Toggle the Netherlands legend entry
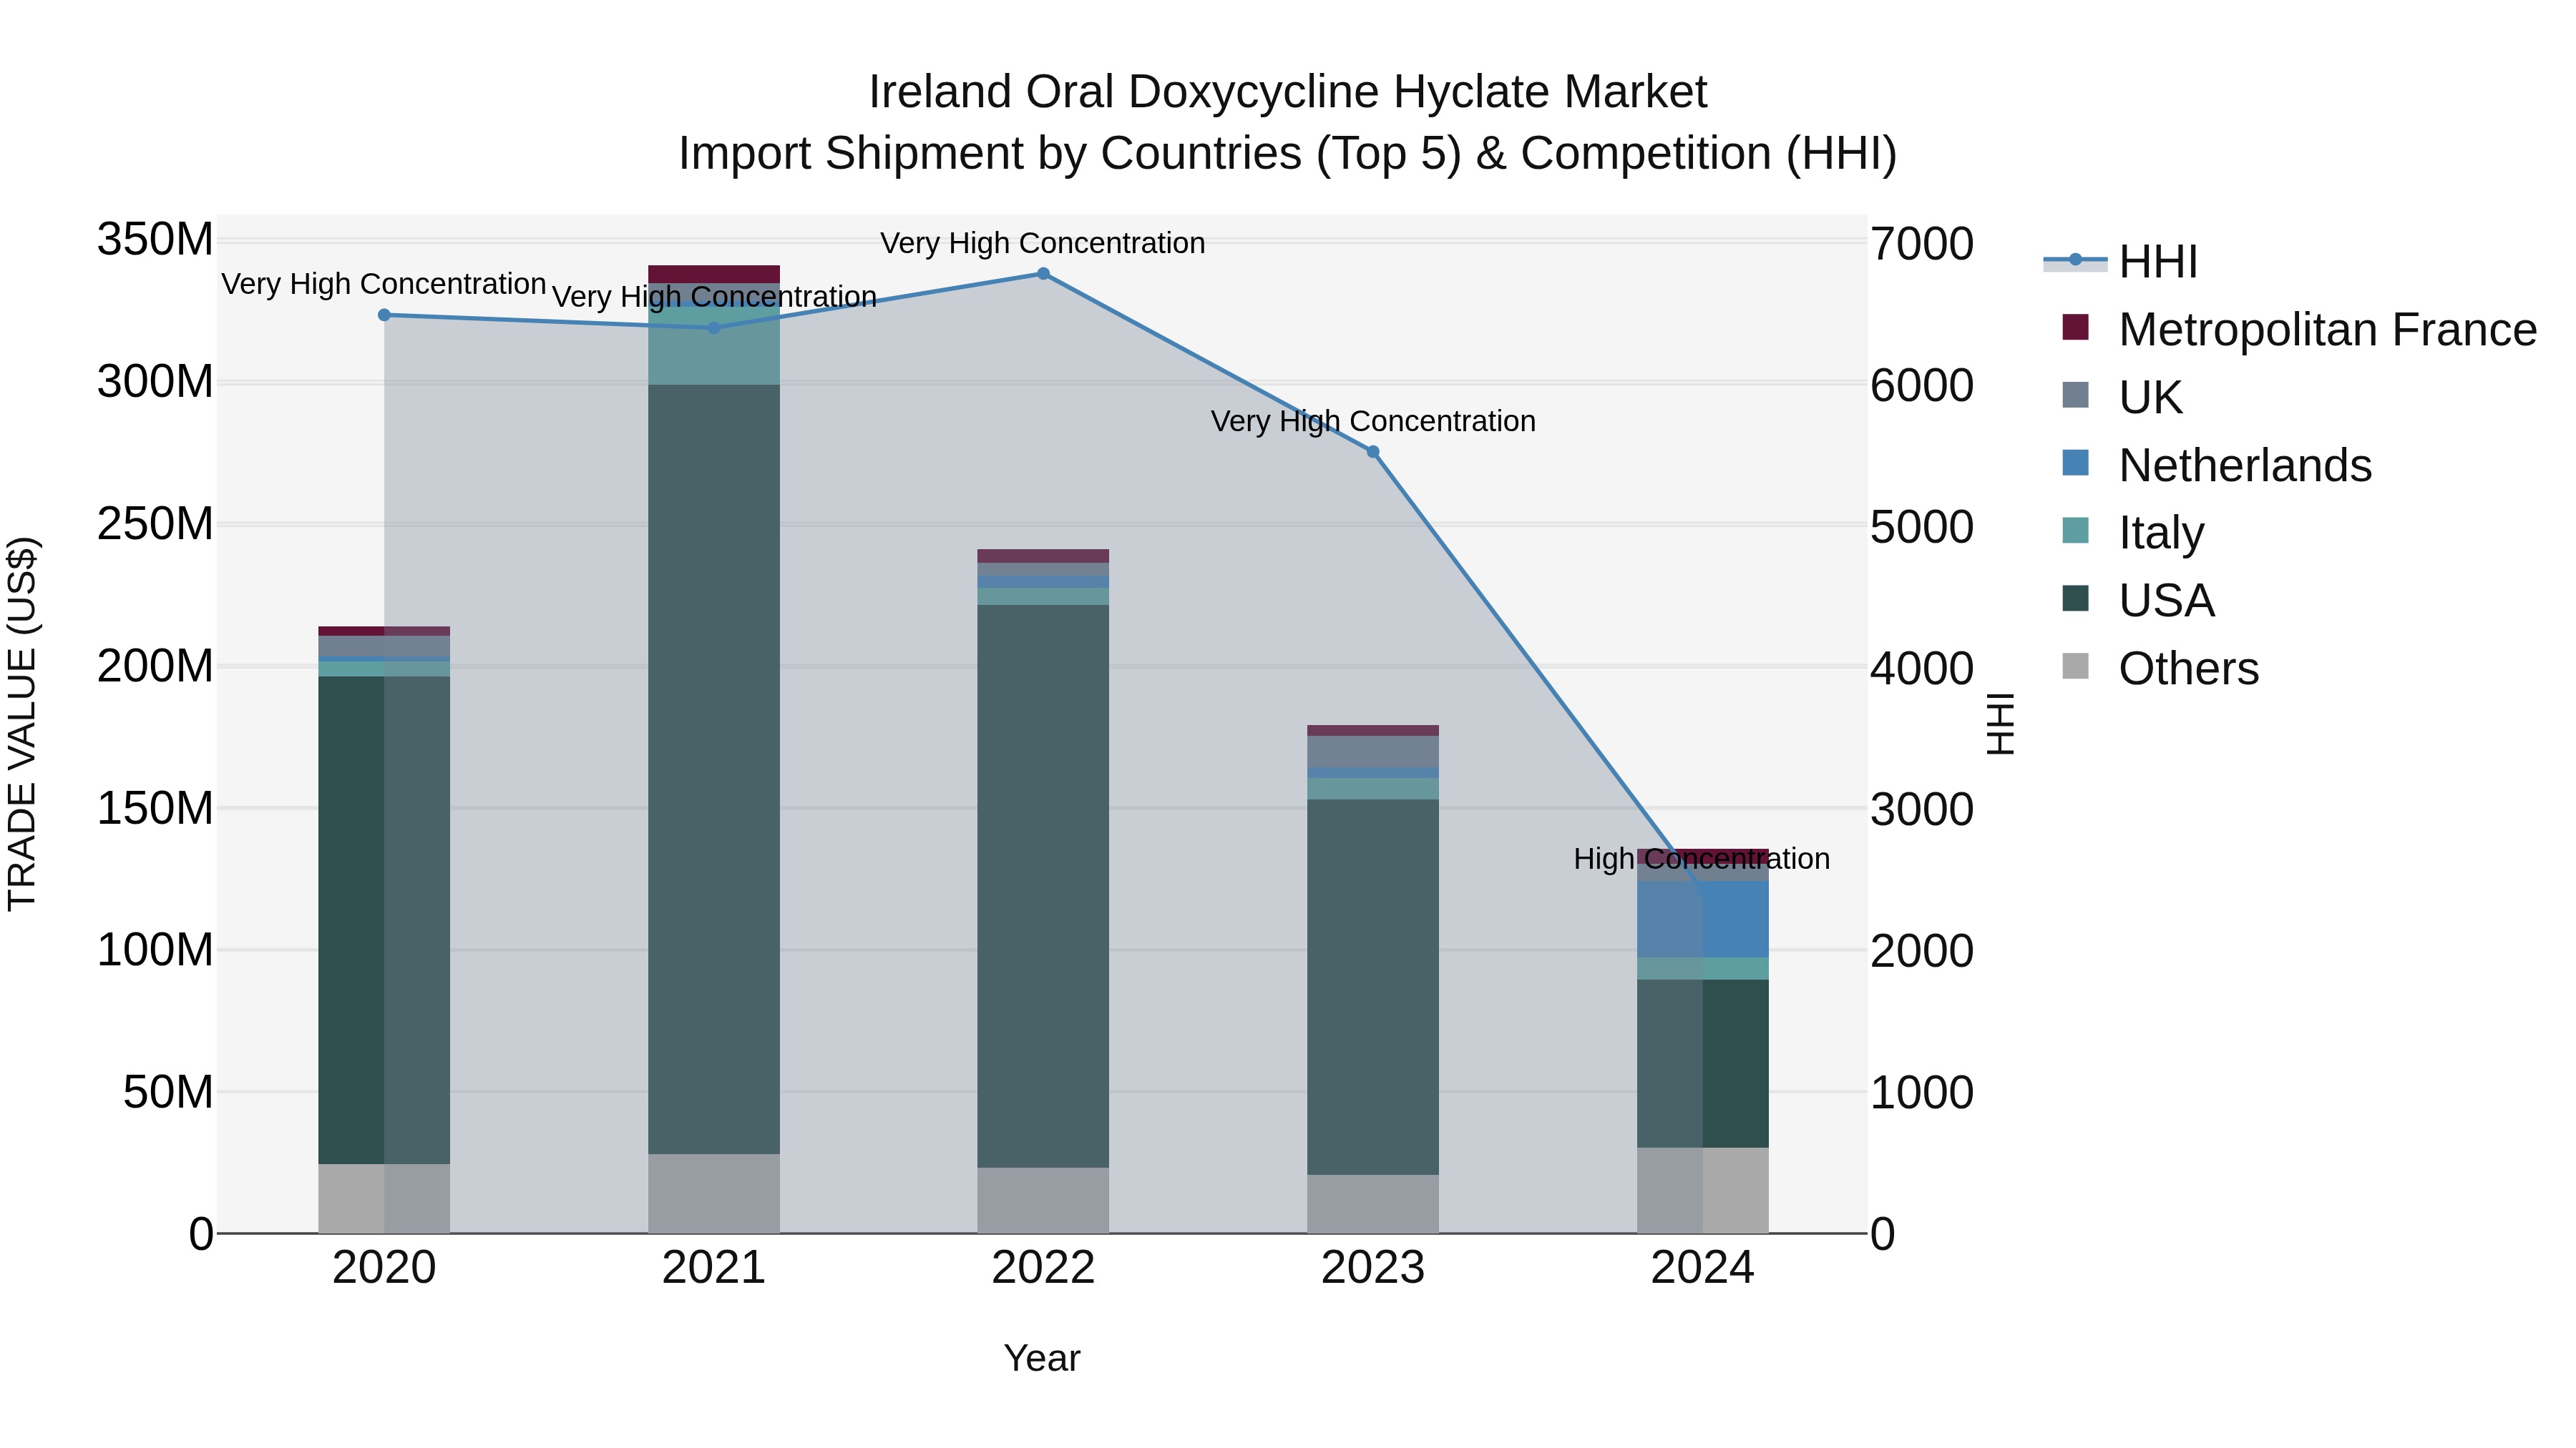Screen dimensions: 2576x1448 [x=2216, y=466]
